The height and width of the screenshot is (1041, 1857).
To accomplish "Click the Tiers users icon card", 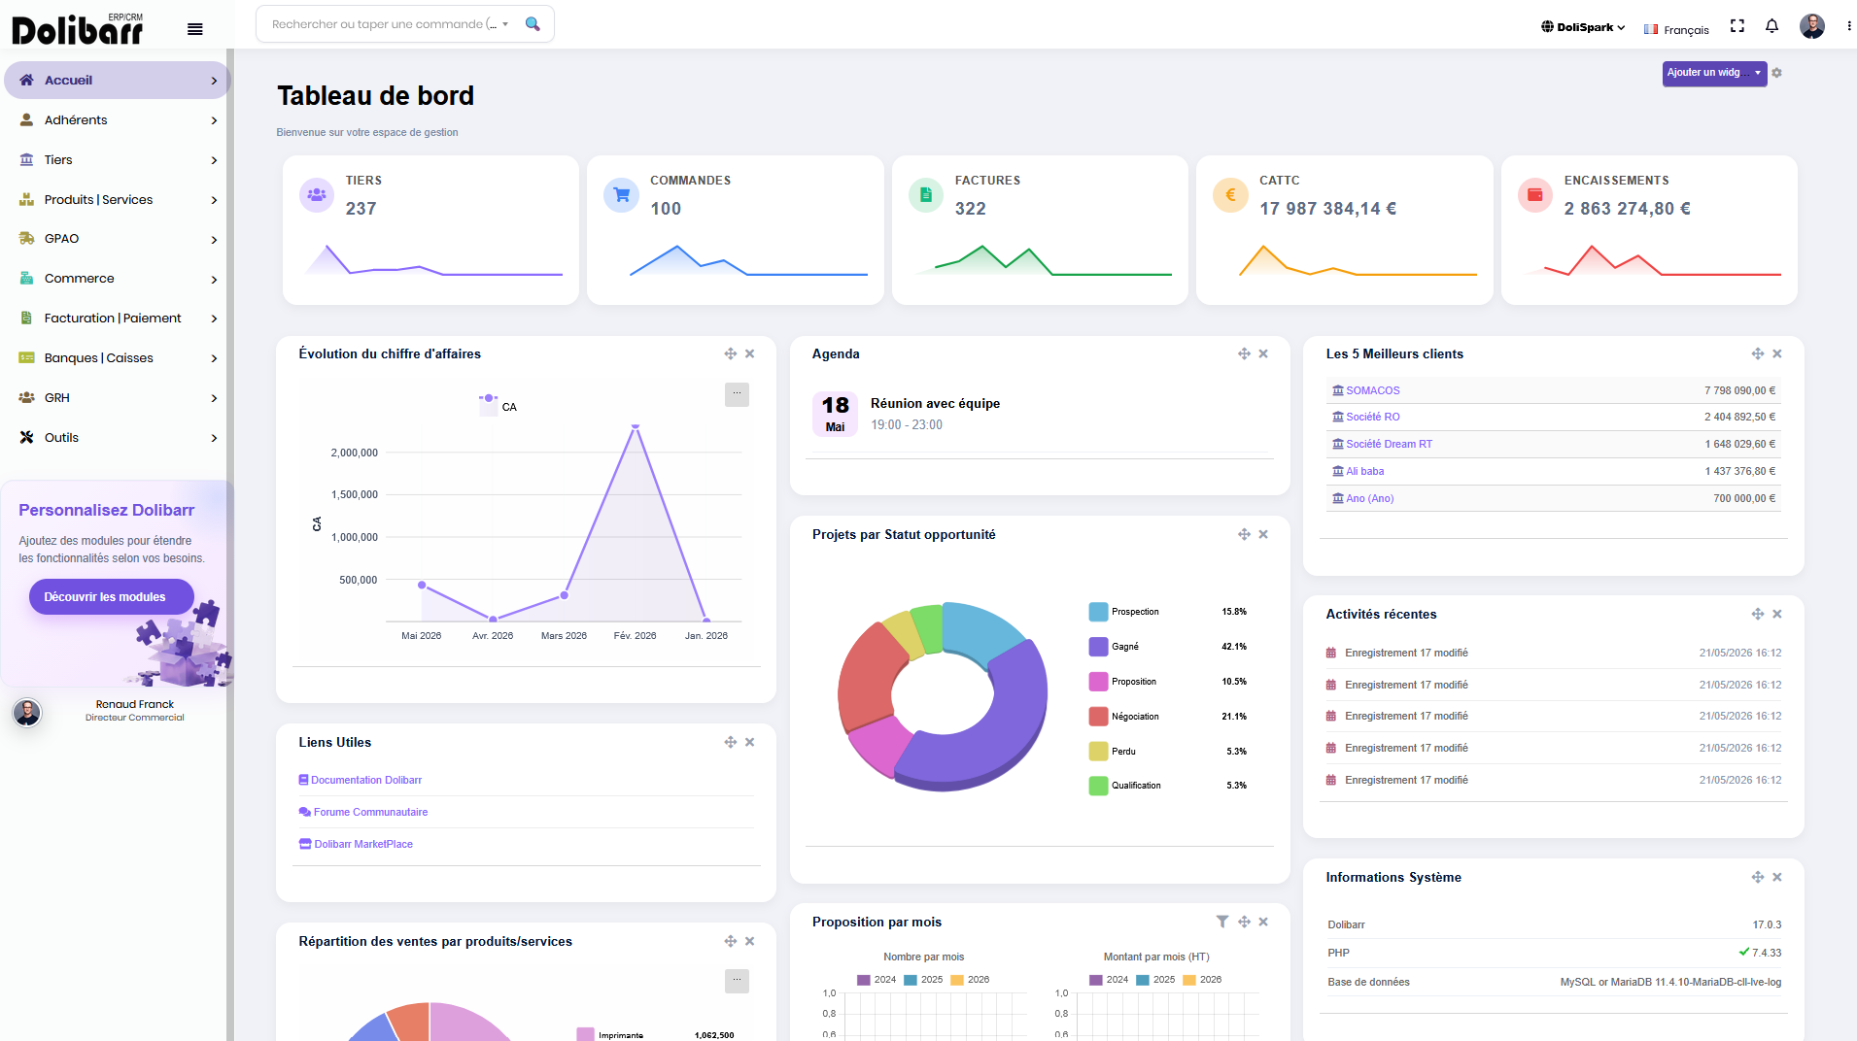I will [x=317, y=194].
